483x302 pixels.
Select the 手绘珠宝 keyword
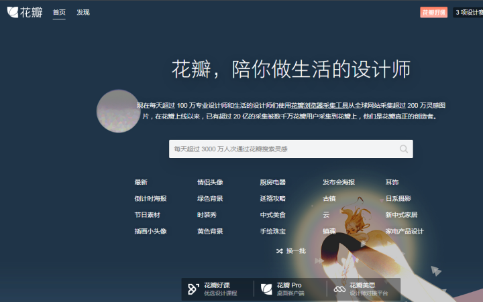tap(273, 231)
